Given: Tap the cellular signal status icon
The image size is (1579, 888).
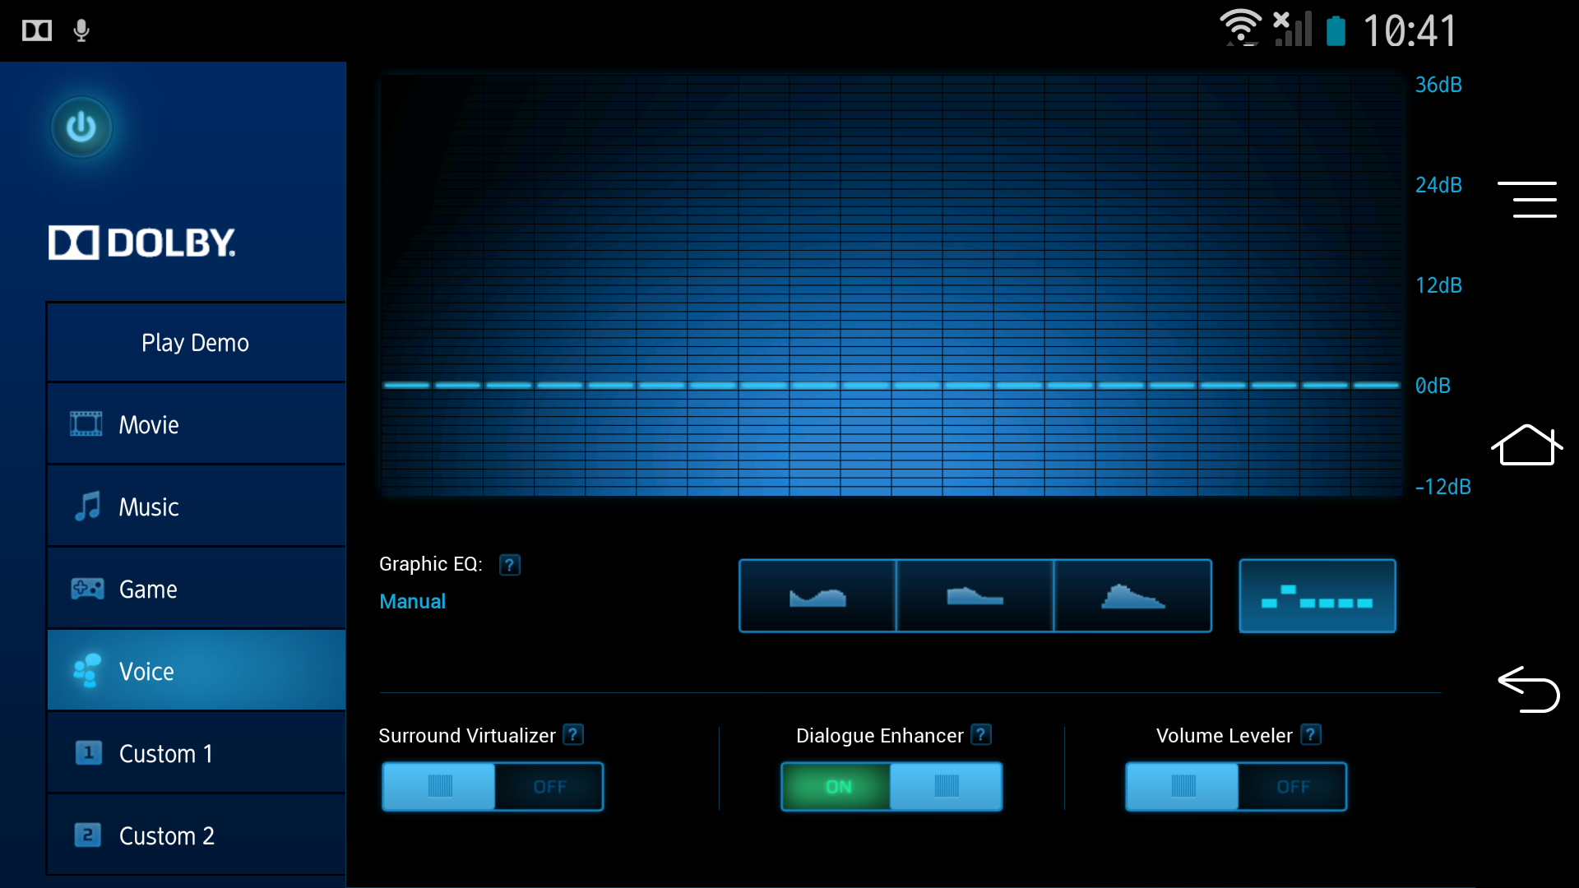Looking at the screenshot, I should (1293, 29).
